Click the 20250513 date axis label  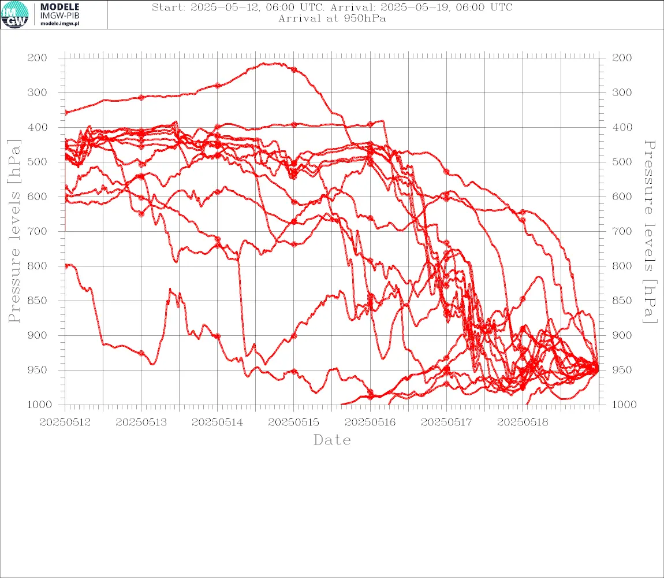pos(141,423)
